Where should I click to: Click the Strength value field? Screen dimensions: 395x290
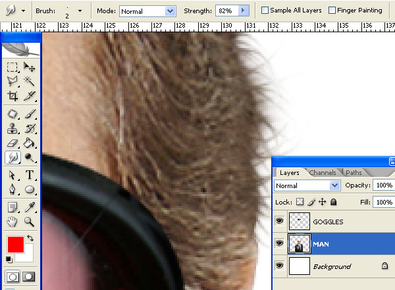(226, 11)
